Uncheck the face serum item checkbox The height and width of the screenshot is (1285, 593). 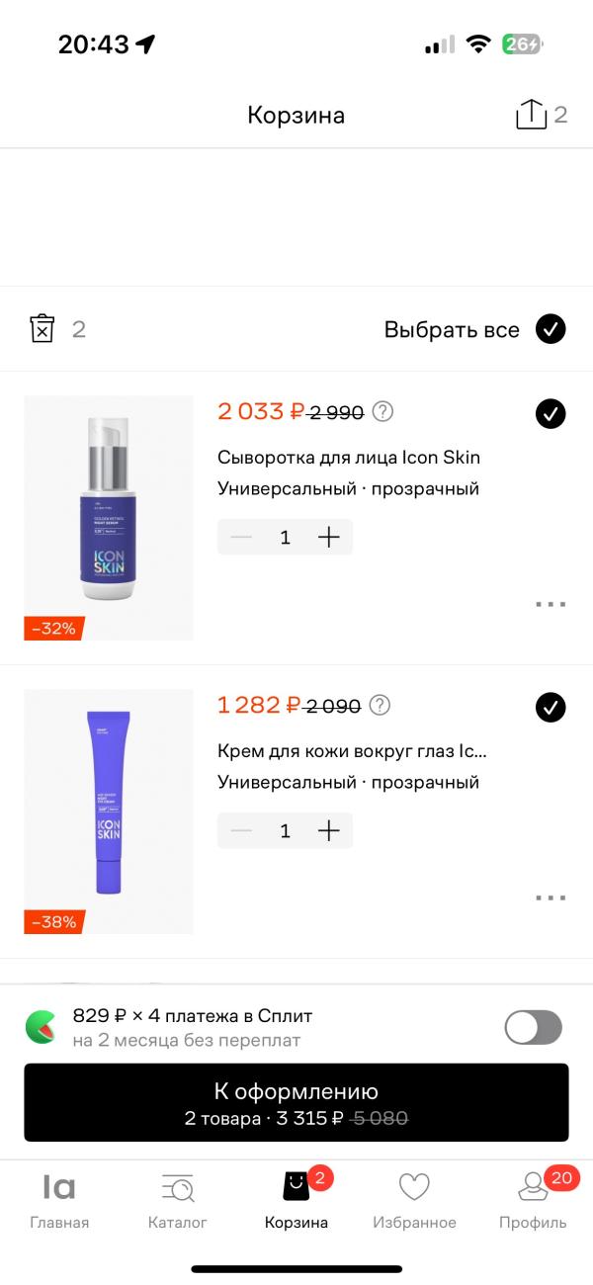click(551, 413)
